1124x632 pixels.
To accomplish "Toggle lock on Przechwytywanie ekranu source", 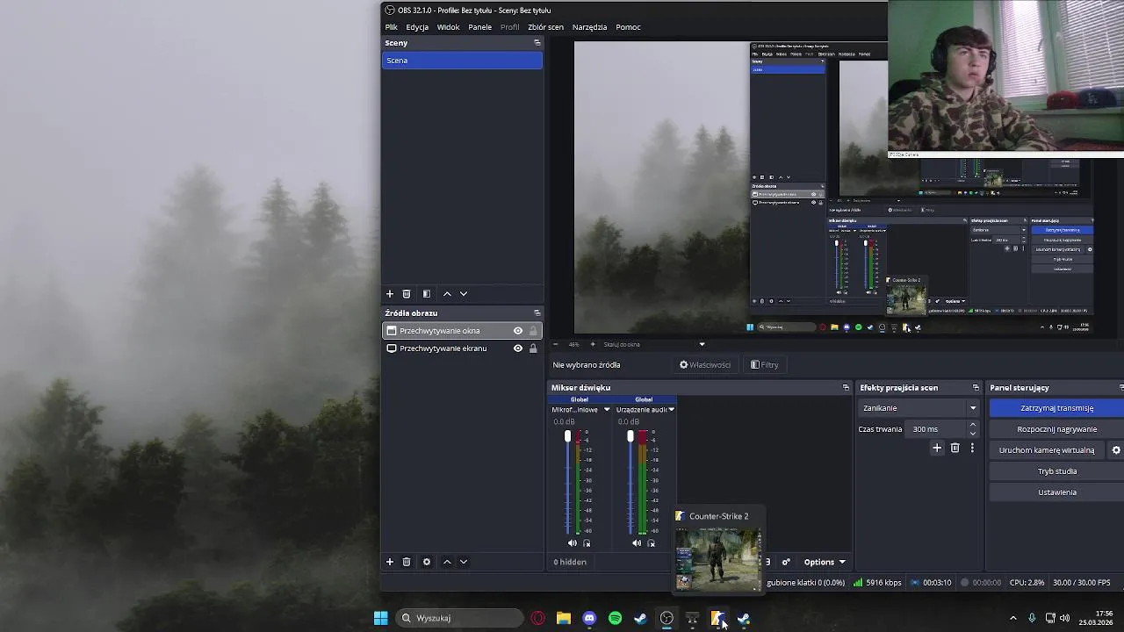I will [x=533, y=348].
